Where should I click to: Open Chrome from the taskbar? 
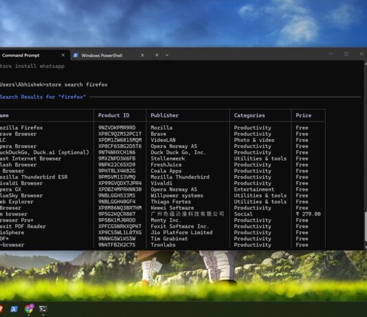coord(29,309)
